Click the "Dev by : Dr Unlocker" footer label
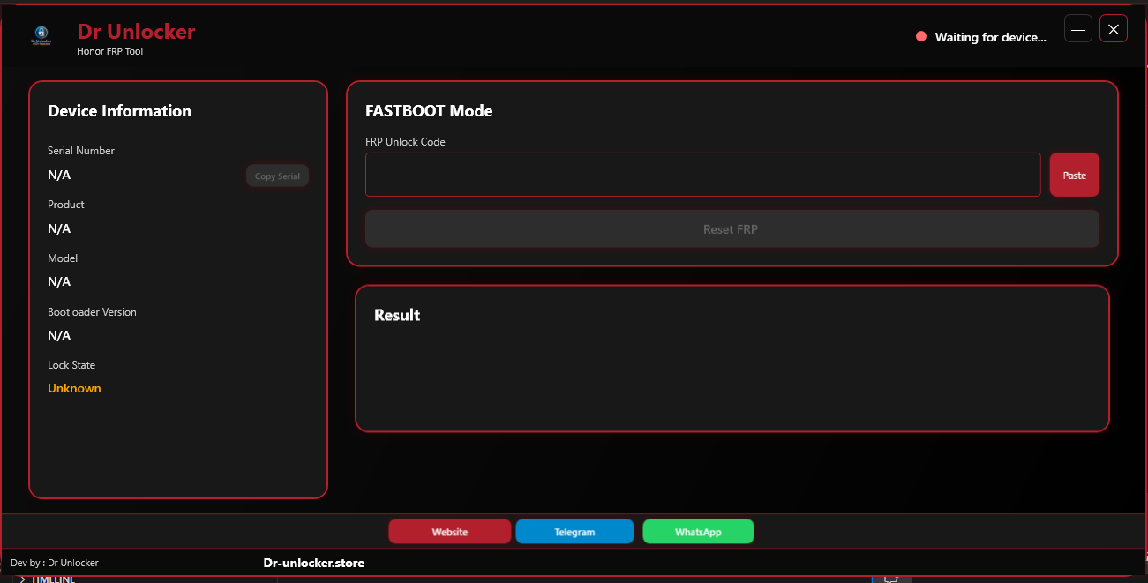 tap(55, 563)
